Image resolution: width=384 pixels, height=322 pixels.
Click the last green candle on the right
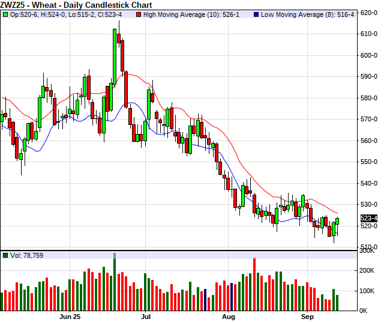337,220
